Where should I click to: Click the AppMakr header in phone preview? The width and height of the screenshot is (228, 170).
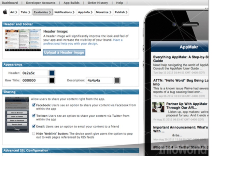click(180, 47)
